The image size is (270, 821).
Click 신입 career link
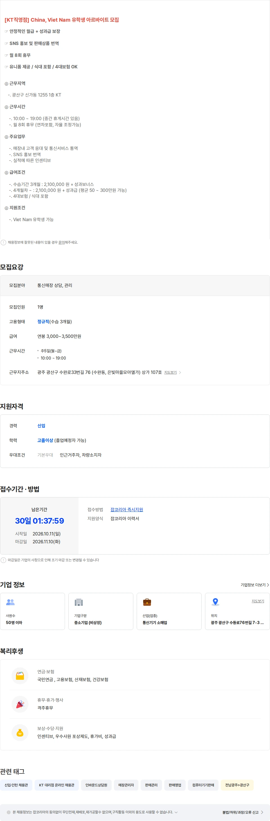coord(41,426)
